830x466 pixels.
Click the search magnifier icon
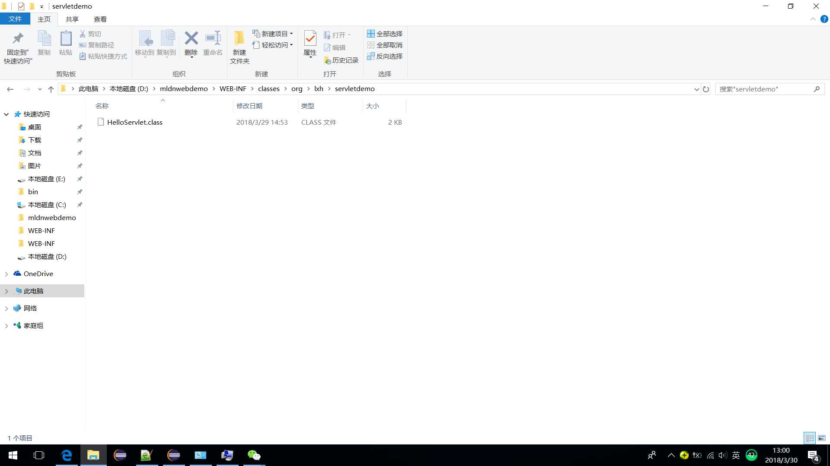(817, 89)
